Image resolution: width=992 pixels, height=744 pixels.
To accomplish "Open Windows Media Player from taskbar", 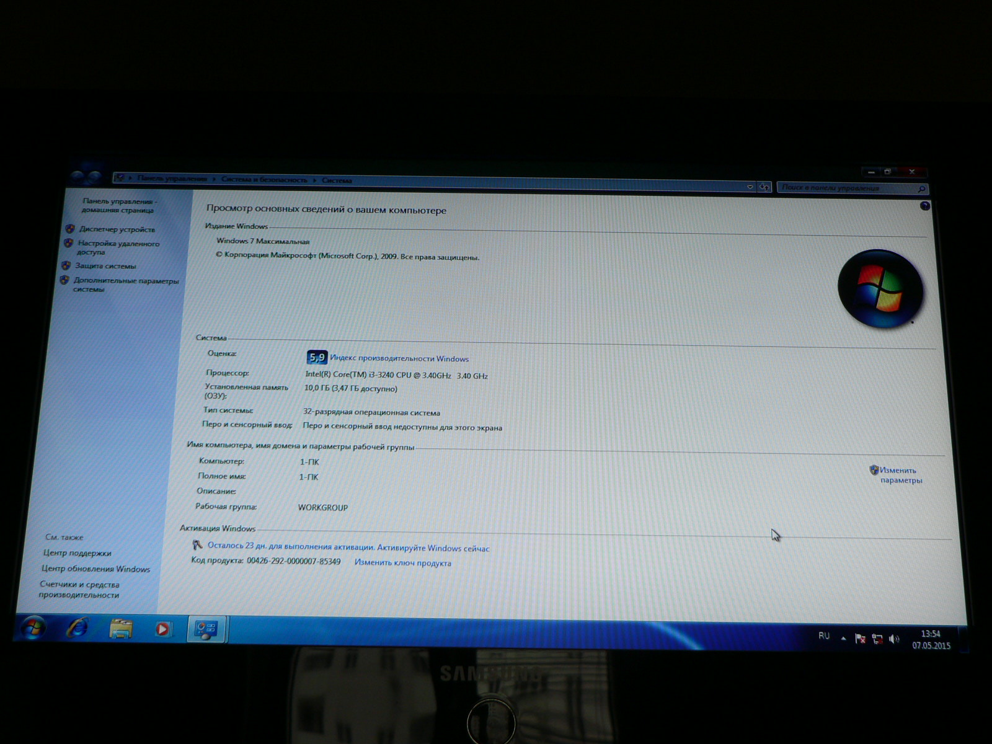I will coord(162,629).
